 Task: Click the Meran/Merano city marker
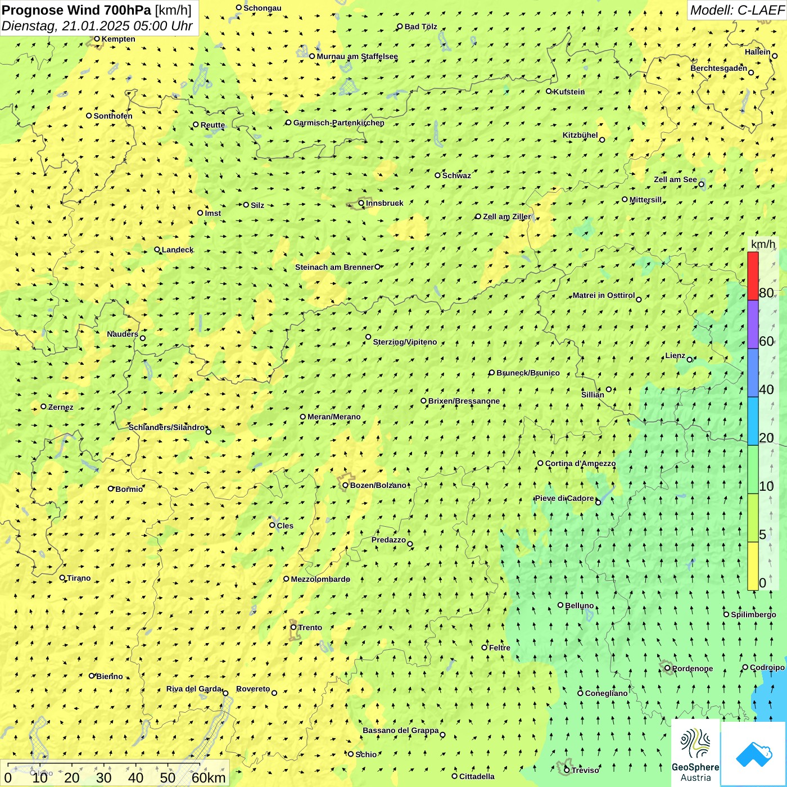(302, 417)
